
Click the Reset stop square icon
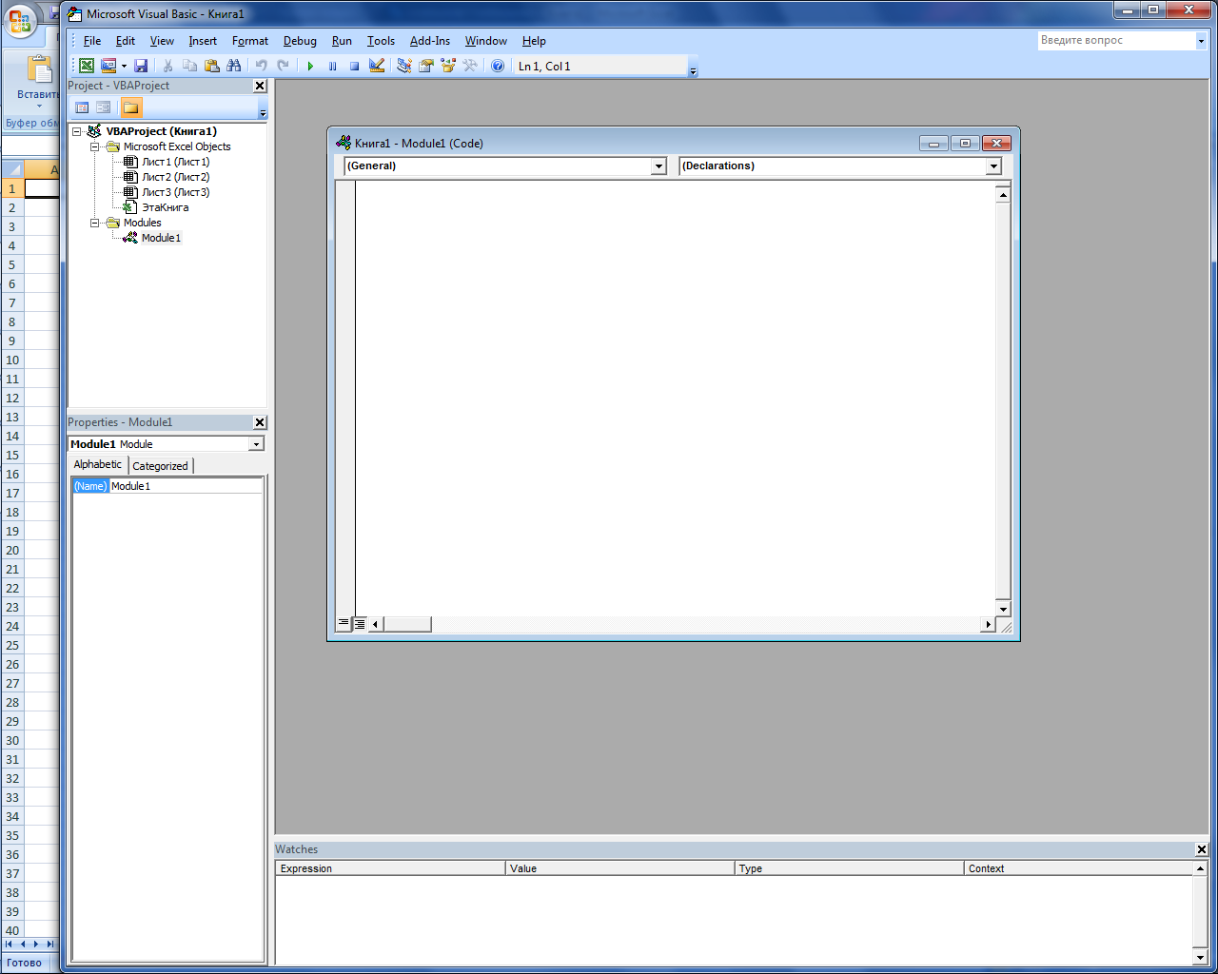pyautogui.click(x=354, y=66)
